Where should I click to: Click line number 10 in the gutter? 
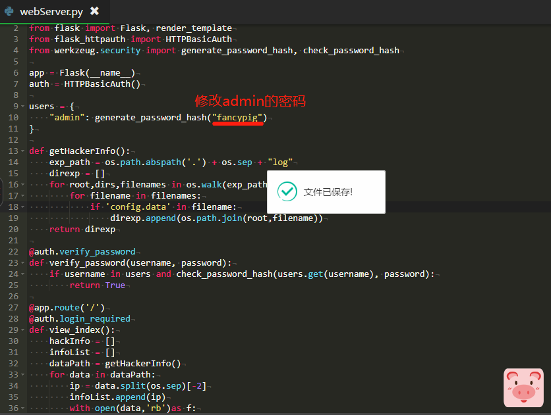point(13,118)
